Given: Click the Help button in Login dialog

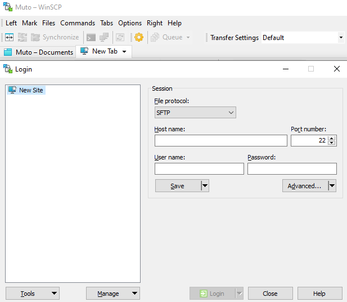Looking at the screenshot, I should click(x=320, y=294).
